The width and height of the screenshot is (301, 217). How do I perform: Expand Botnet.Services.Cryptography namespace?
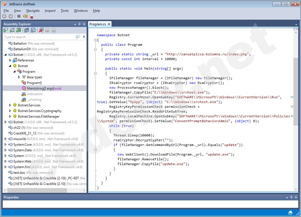pyautogui.click(x=10, y=111)
